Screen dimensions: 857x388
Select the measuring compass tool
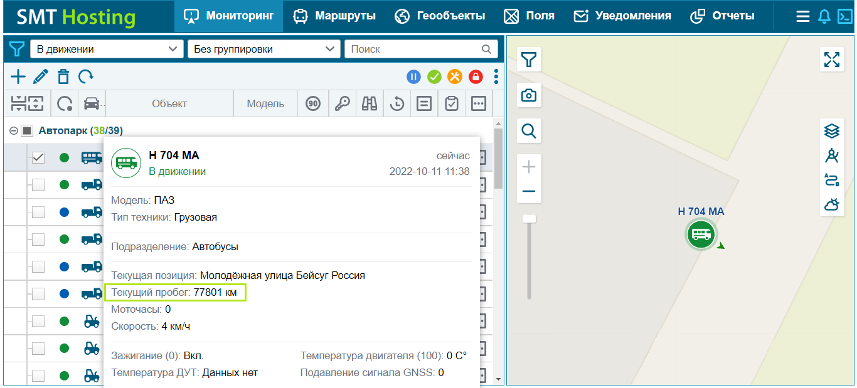(x=831, y=155)
